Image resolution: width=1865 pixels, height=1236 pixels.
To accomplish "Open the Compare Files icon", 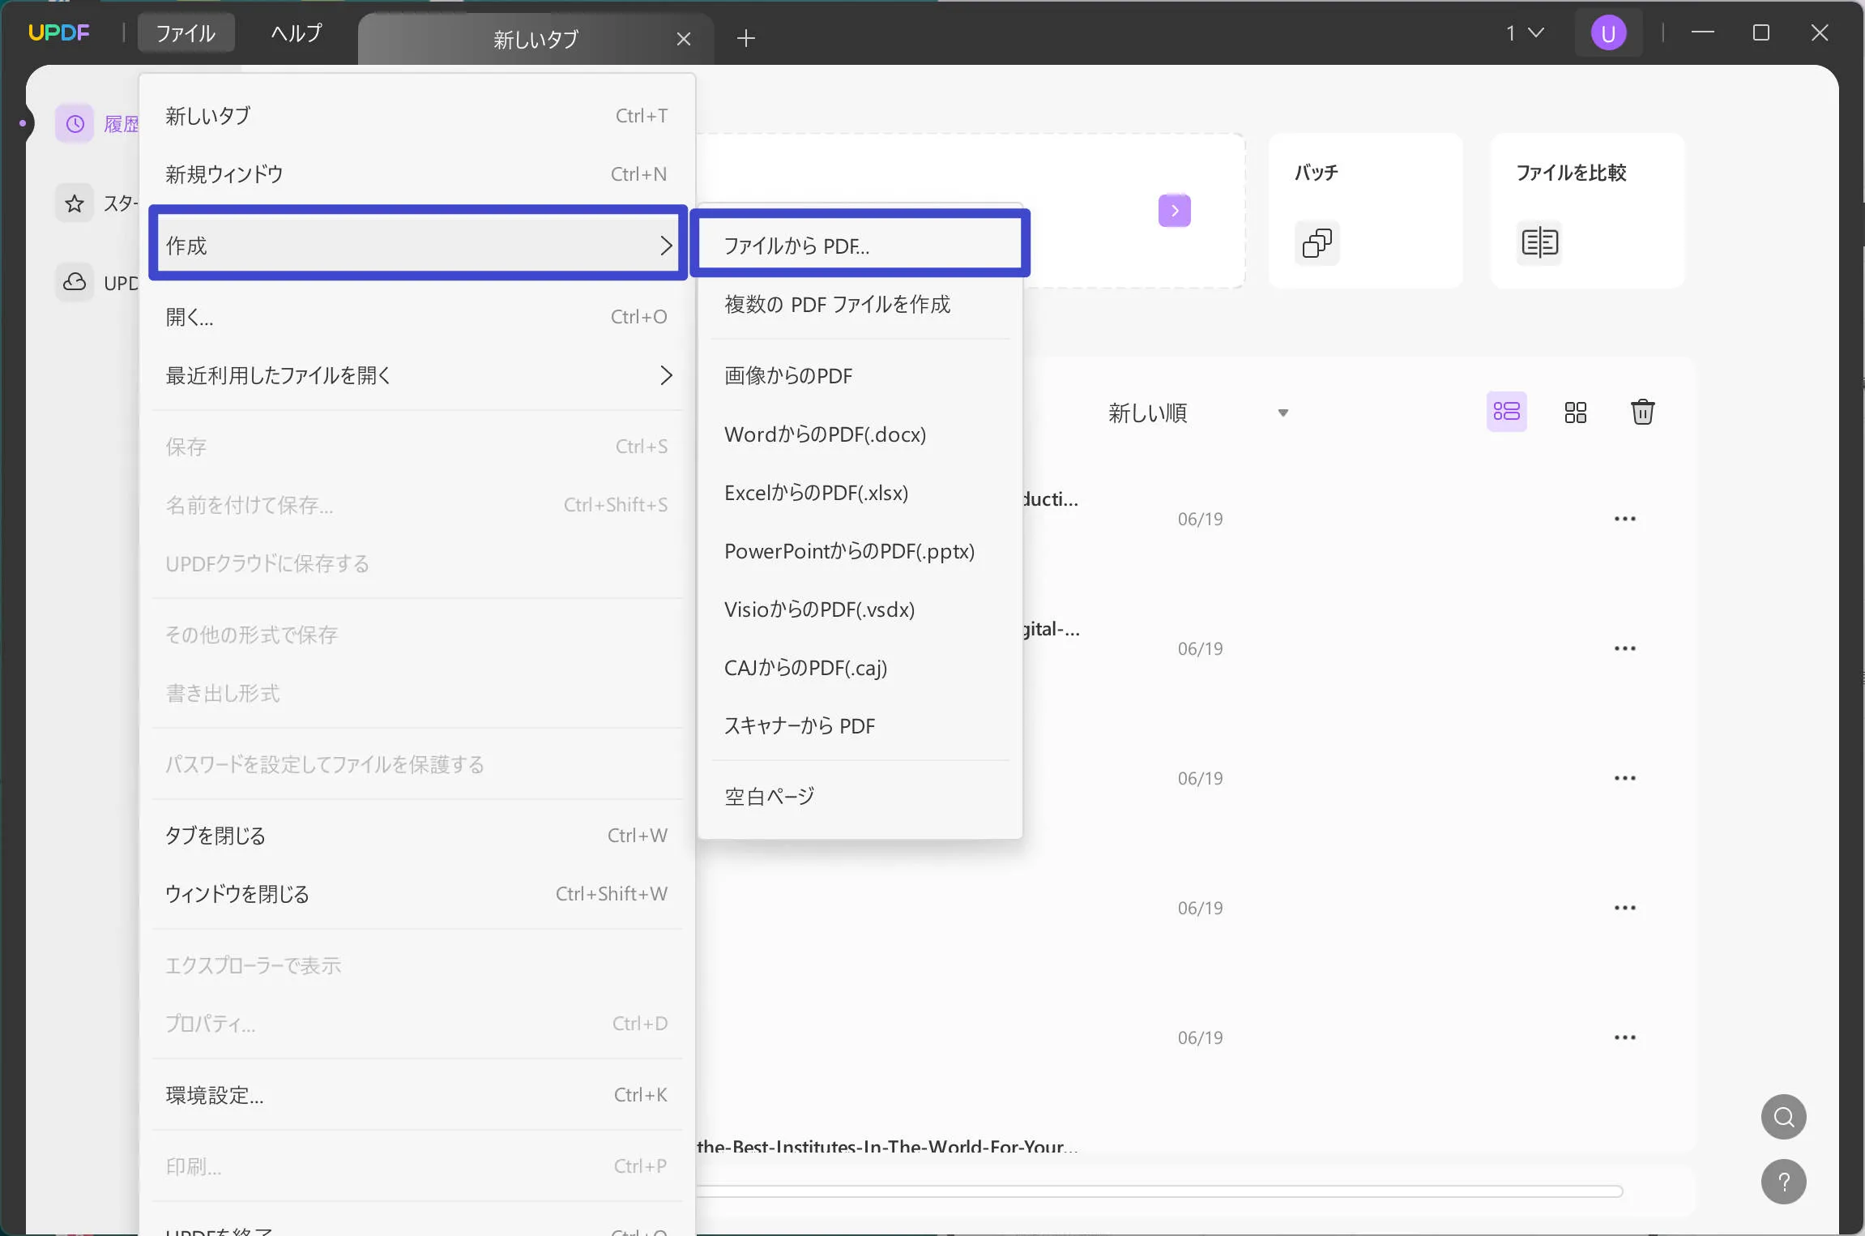I will click(x=1539, y=242).
